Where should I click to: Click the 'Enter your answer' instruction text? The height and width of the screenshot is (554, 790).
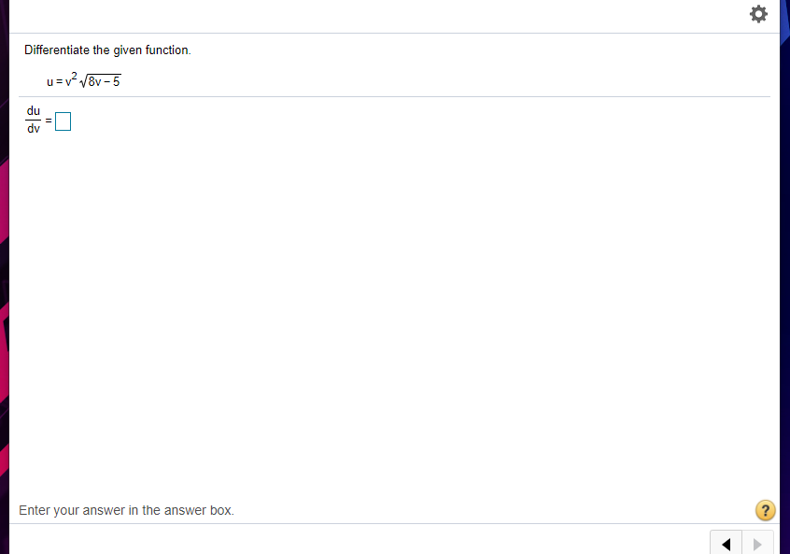126,510
